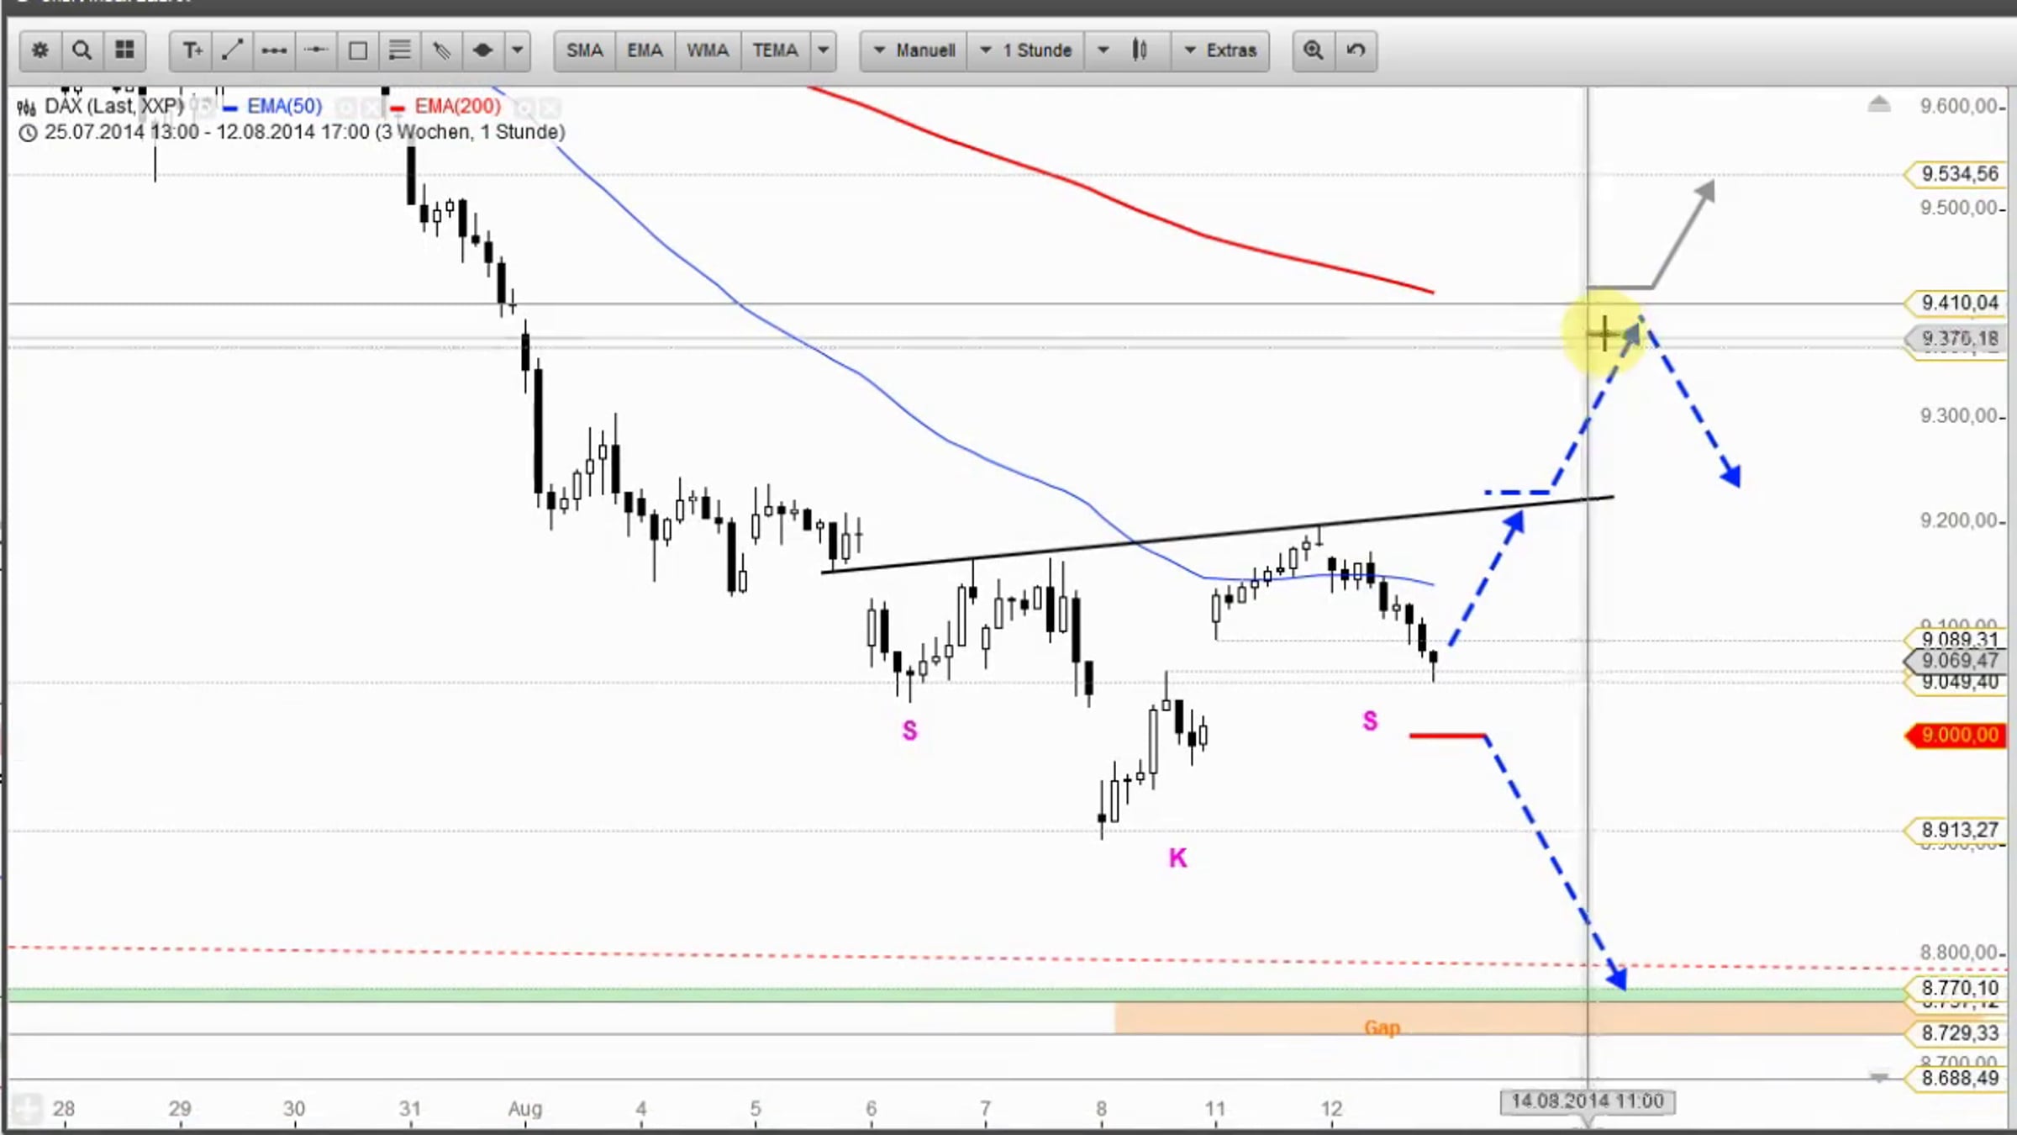2017x1135 pixels.
Task: Open chart settings with the gear icon
Action: click(x=39, y=50)
